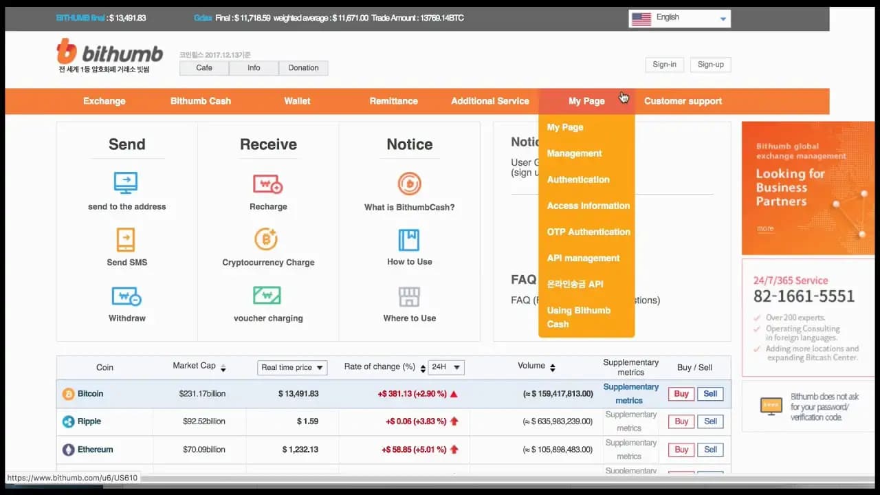880x495 pixels.
Task: Click the Cafe button
Action: tap(204, 68)
